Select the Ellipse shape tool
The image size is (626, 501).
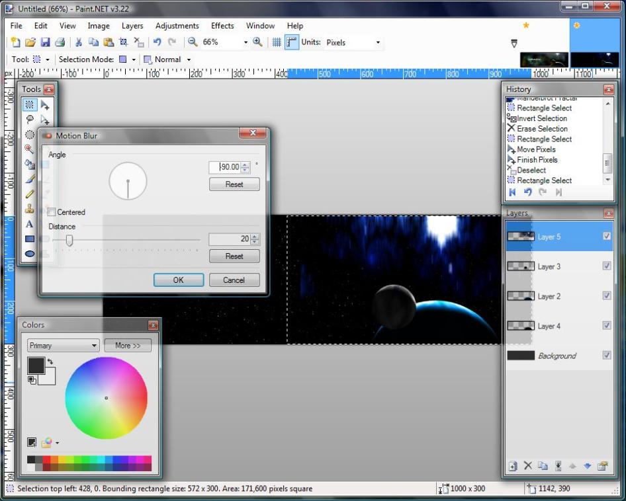30,253
